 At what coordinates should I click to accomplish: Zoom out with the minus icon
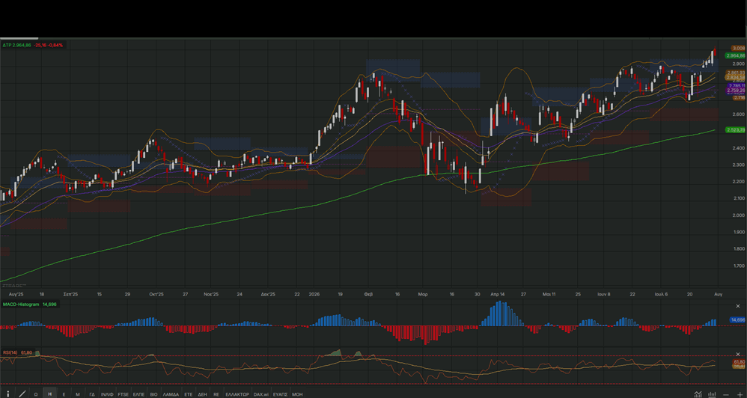click(726, 394)
